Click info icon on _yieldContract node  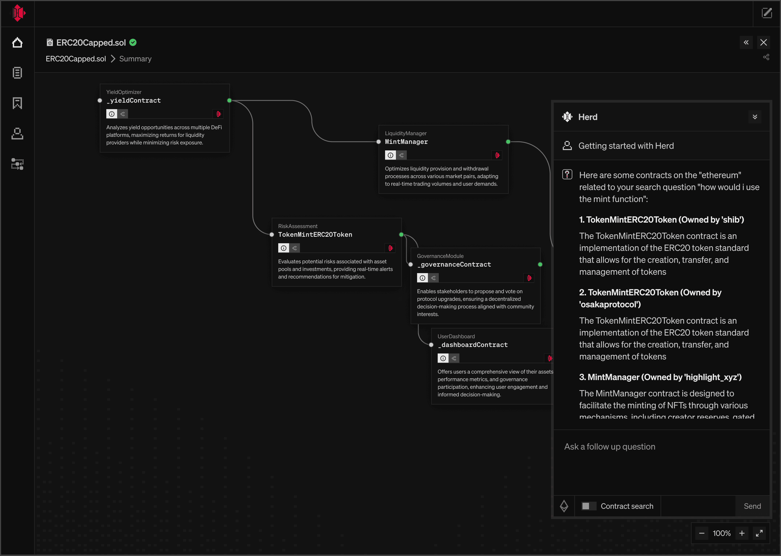[111, 114]
